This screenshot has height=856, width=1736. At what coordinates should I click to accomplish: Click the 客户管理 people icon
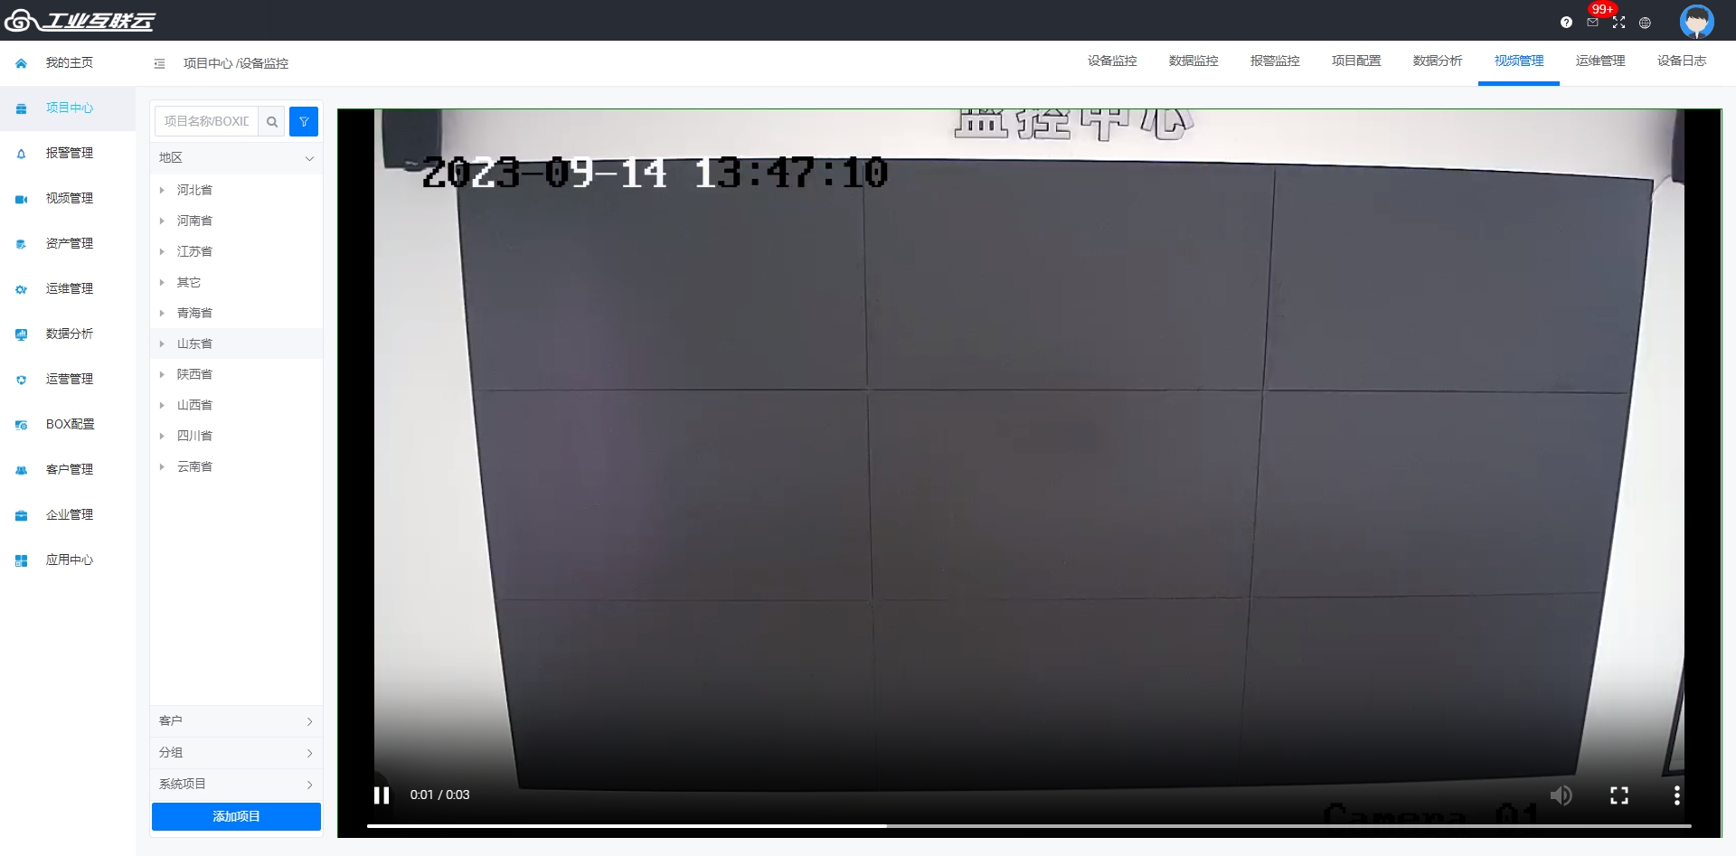21,470
